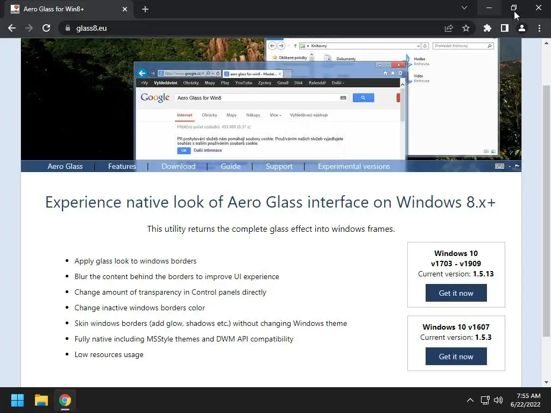Open the Features page

click(122, 167)
